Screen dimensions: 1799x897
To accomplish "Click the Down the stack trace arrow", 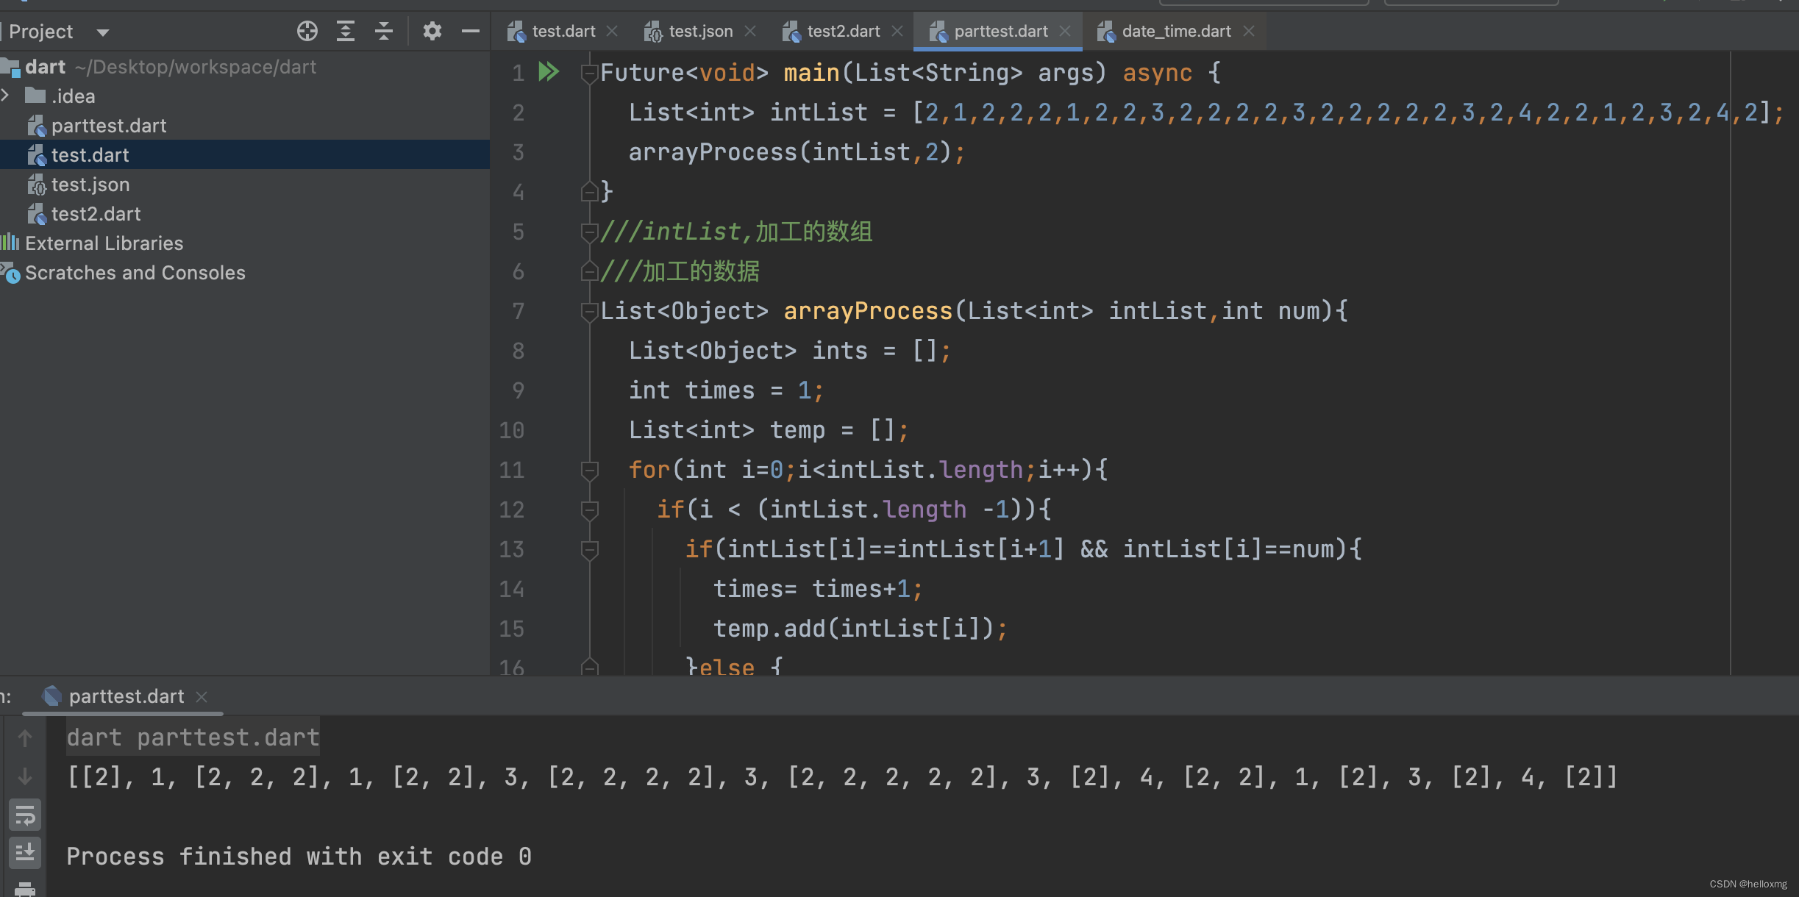I will (x=25, y=776).
